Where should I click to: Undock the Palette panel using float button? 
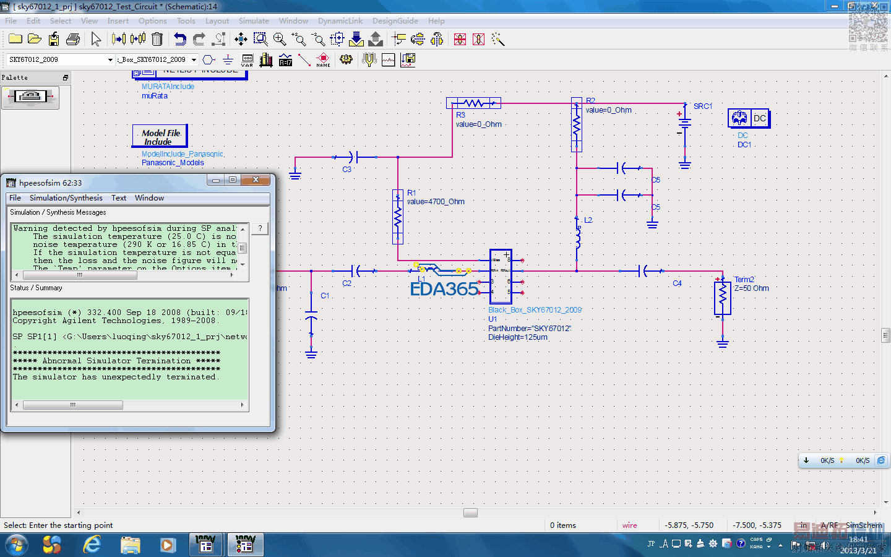[x=66, y=77]
